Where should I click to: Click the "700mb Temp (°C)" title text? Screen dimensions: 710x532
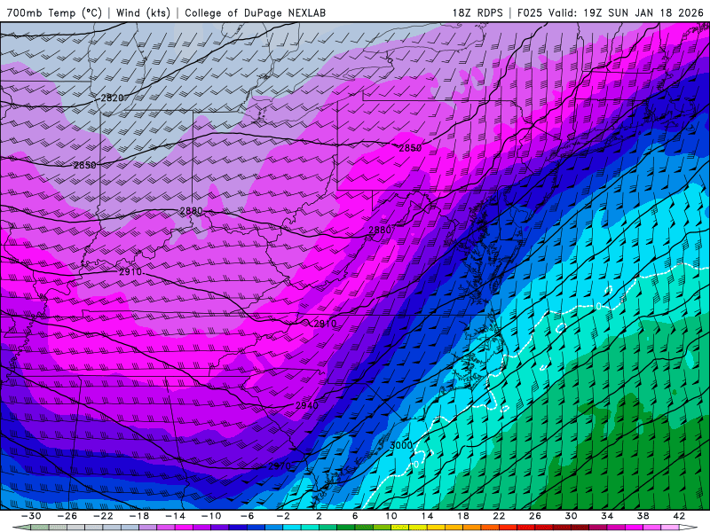[x=54, y=12]
